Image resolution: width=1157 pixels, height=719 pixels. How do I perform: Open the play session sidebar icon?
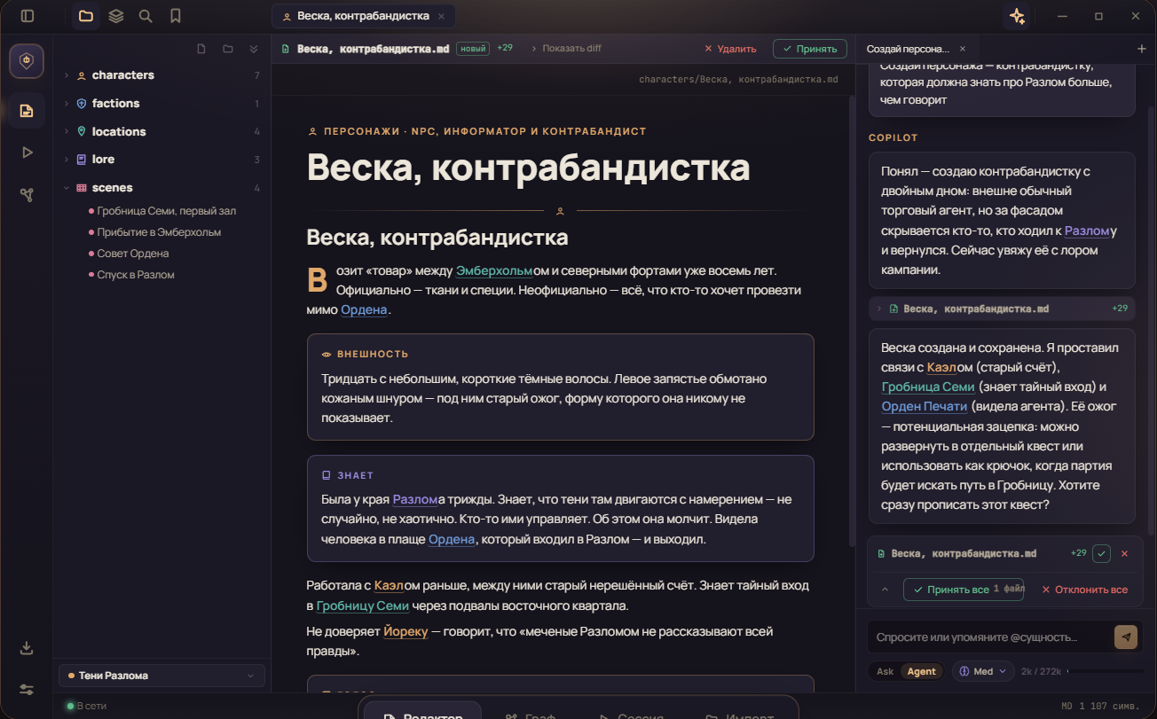(27, 152)
